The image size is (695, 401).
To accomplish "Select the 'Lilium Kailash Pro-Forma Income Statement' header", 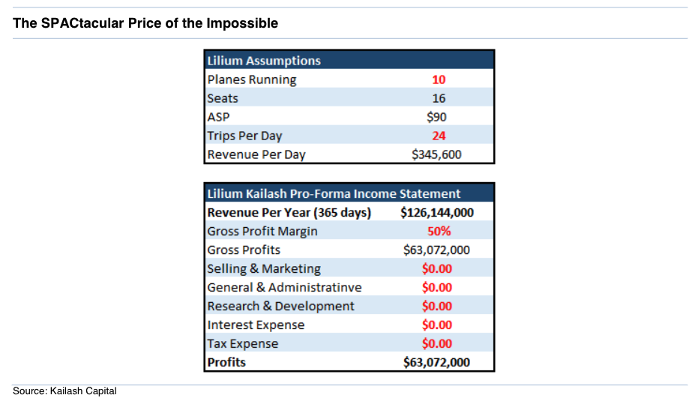I will click(334, 193).
